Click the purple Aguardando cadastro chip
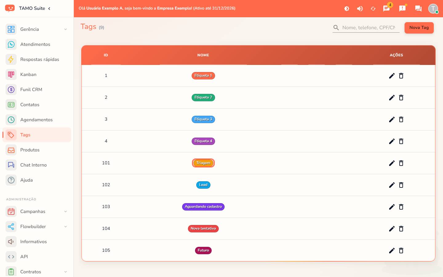The height and width of the screenshot is (277, 443). click(x=203, y=207)
